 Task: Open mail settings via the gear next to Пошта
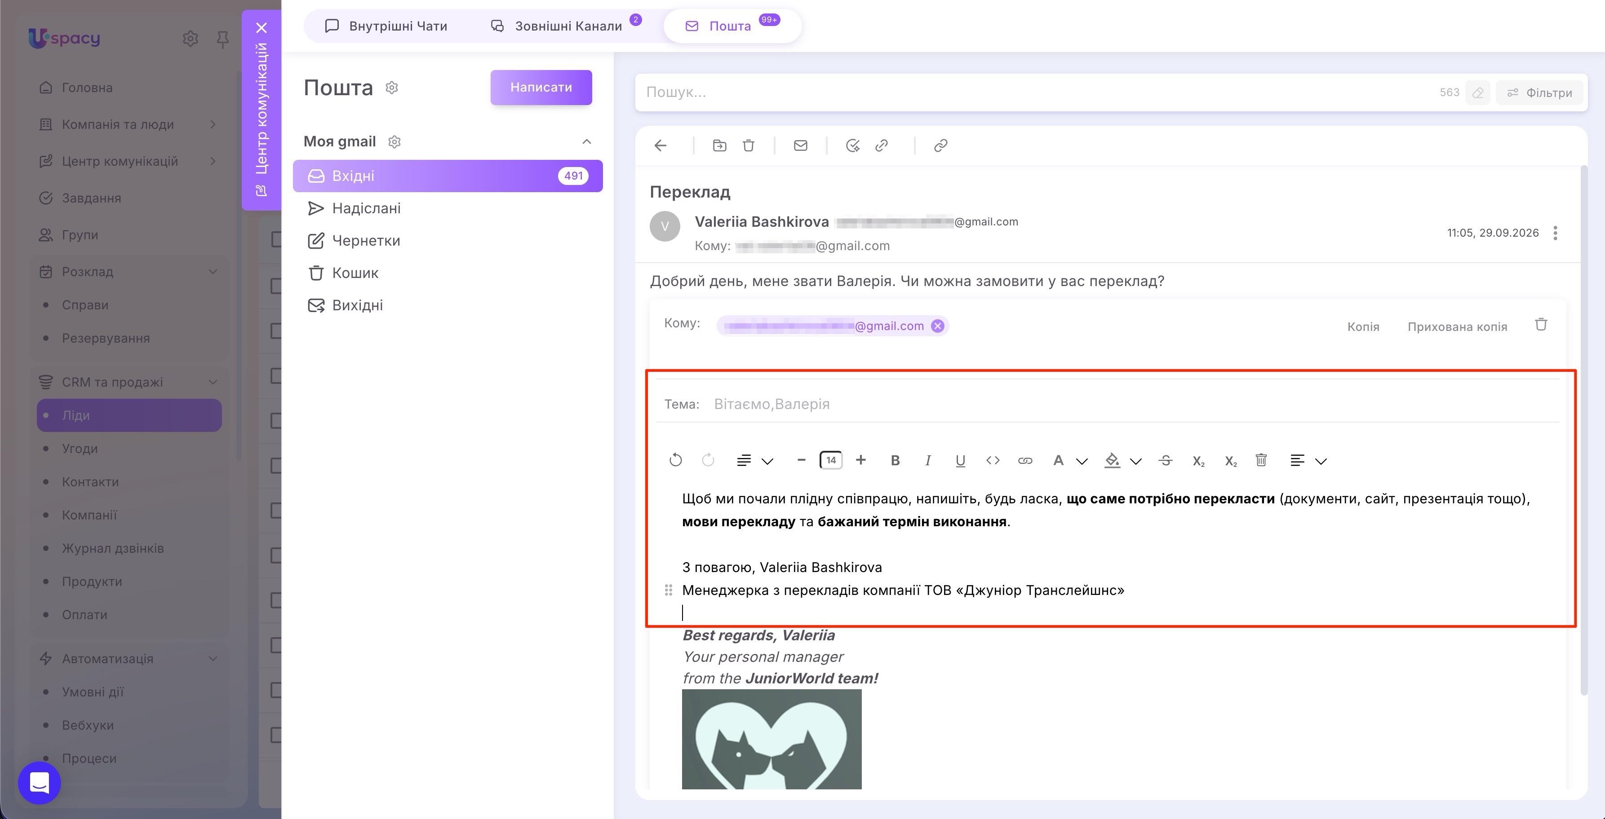click(391, 88)
